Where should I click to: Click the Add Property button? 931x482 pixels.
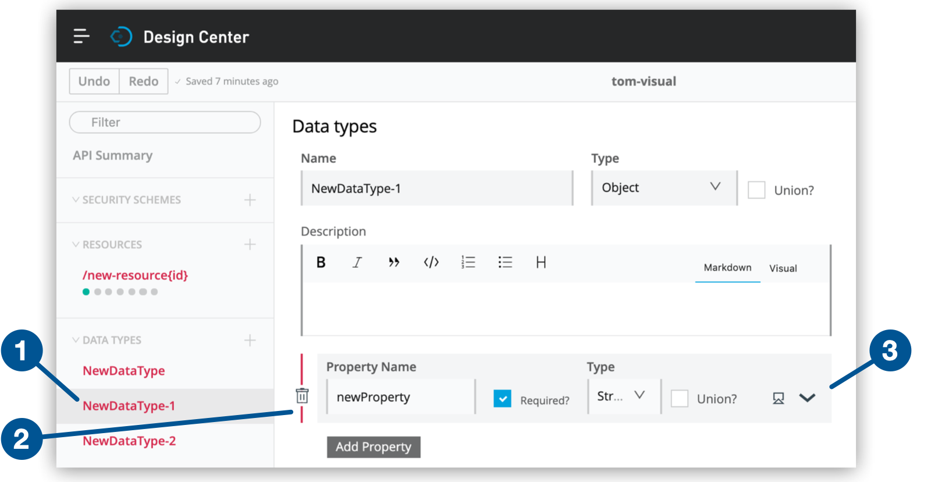click(374, 447)
